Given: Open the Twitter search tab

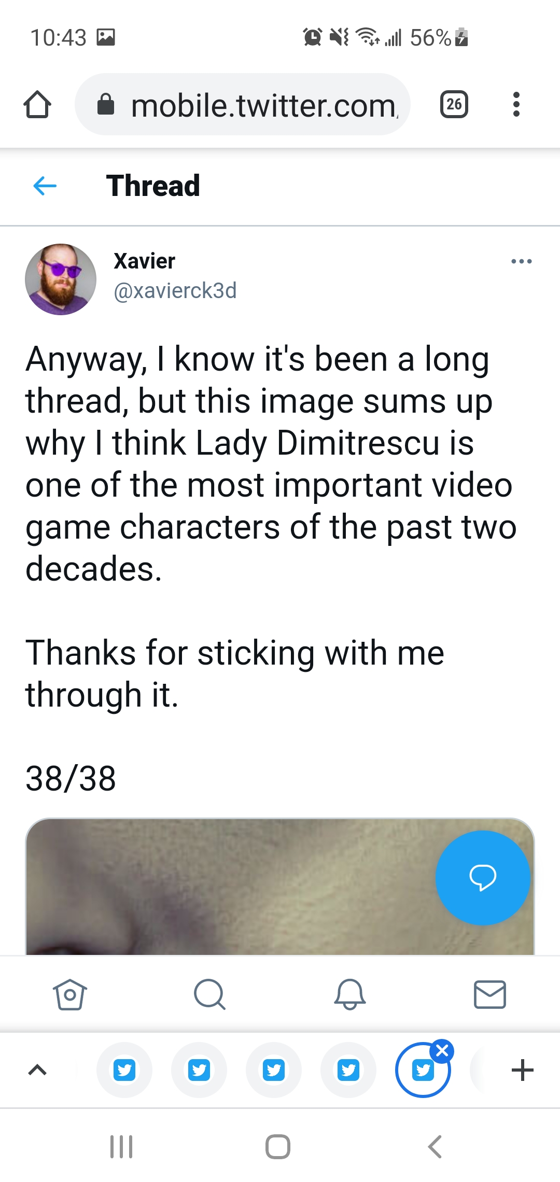Looking at the screenshot, I should tap(209, 994).
